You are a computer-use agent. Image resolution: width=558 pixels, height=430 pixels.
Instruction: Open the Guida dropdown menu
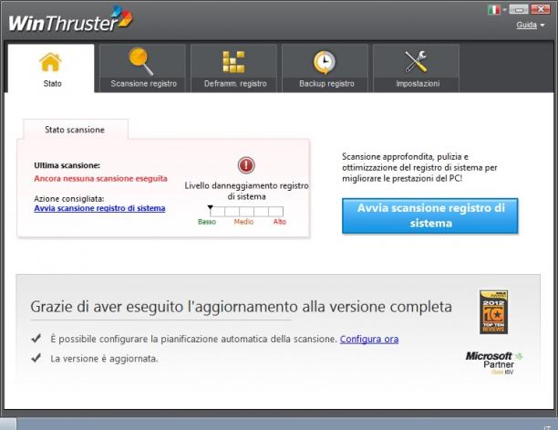531,25
